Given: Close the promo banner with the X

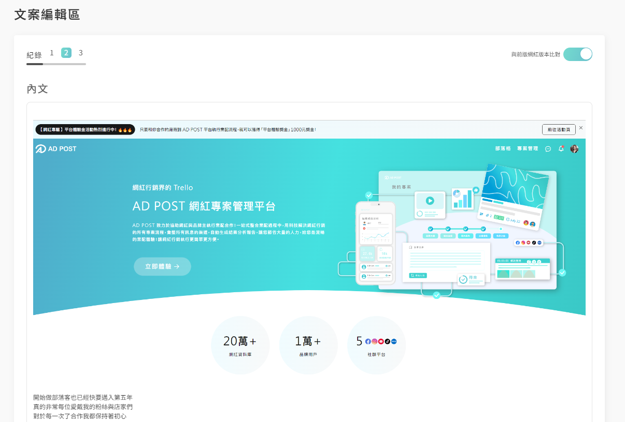Looking at the screenshot, I should (x=581, y=128).
